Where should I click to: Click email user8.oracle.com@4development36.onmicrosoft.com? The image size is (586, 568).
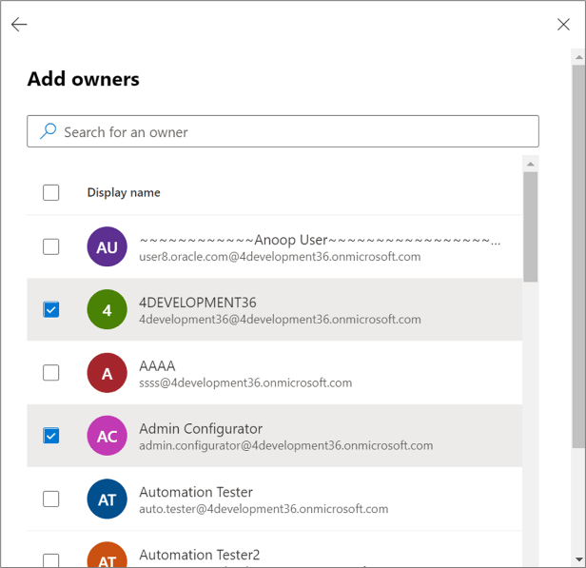tap(280, 257)
